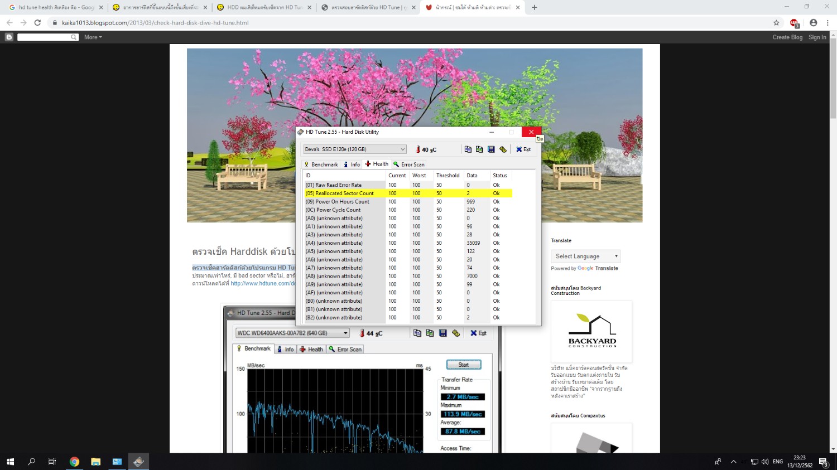The width and height of the screenshot is (837, 470).
Task: Select the (A8) unknown attribute row
Action: [x=408, y=276]
